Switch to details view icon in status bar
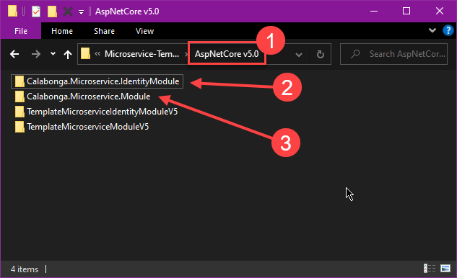This screenshot has height=278, width=457. pyautogui.click(x=430, y=268)
